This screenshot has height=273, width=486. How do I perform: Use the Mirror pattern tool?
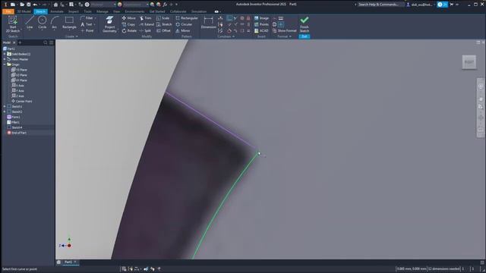pyautogui.click(x=182, y=30)
